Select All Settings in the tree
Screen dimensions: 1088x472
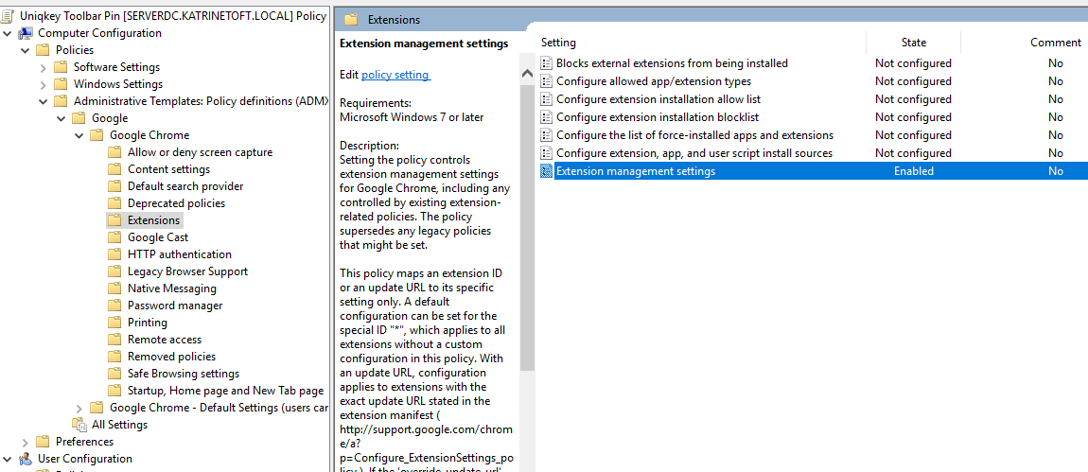click(x=119, y=425)
